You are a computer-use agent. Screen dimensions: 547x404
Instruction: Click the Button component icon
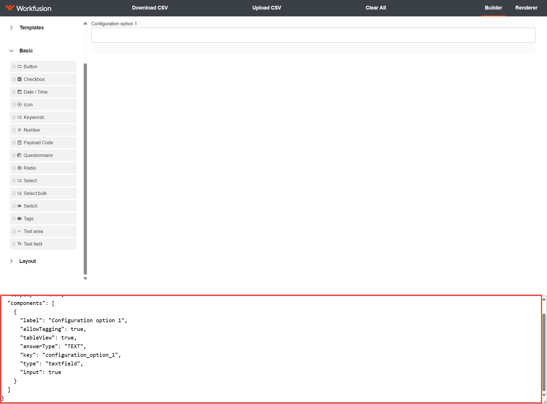click(20, 67)
